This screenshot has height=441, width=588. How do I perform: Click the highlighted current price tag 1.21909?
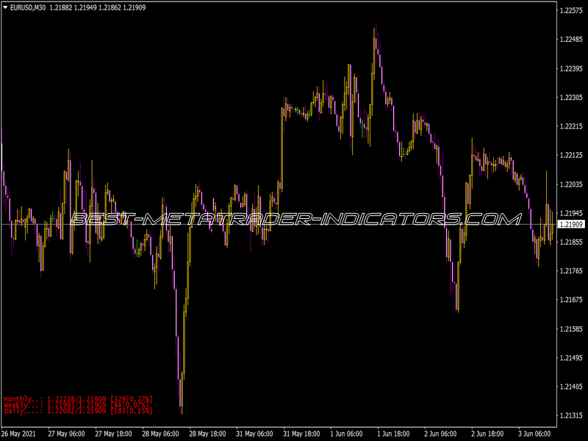point(571,224)
